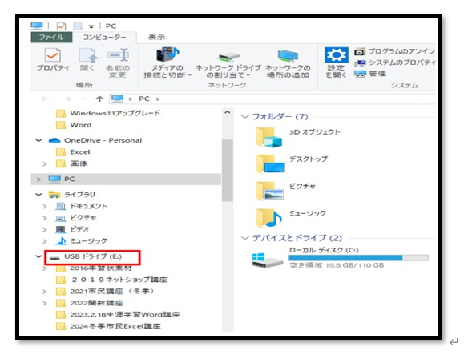468x355 pixels.
Task: Collapse USB ドライブ (E:) node
Action: [x=38, y=256]
